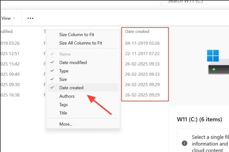Add the Tags column from the menu
229x152 pixels.
coord(64,104)
